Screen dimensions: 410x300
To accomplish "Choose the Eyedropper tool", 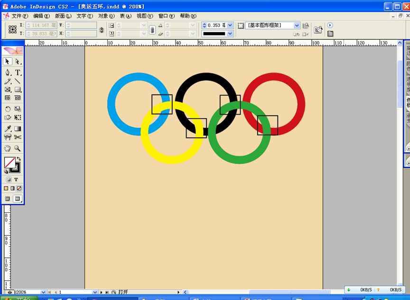I will click(8, 128).
